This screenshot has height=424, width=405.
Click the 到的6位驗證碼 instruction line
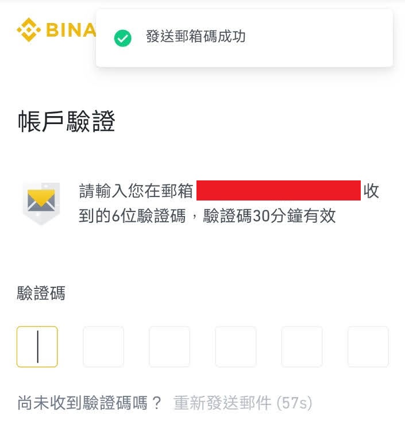tap(132, 216)
